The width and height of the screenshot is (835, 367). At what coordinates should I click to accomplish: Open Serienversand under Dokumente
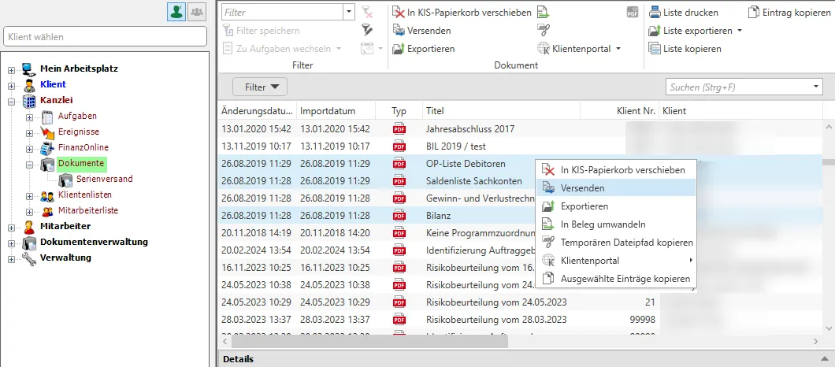104,179
